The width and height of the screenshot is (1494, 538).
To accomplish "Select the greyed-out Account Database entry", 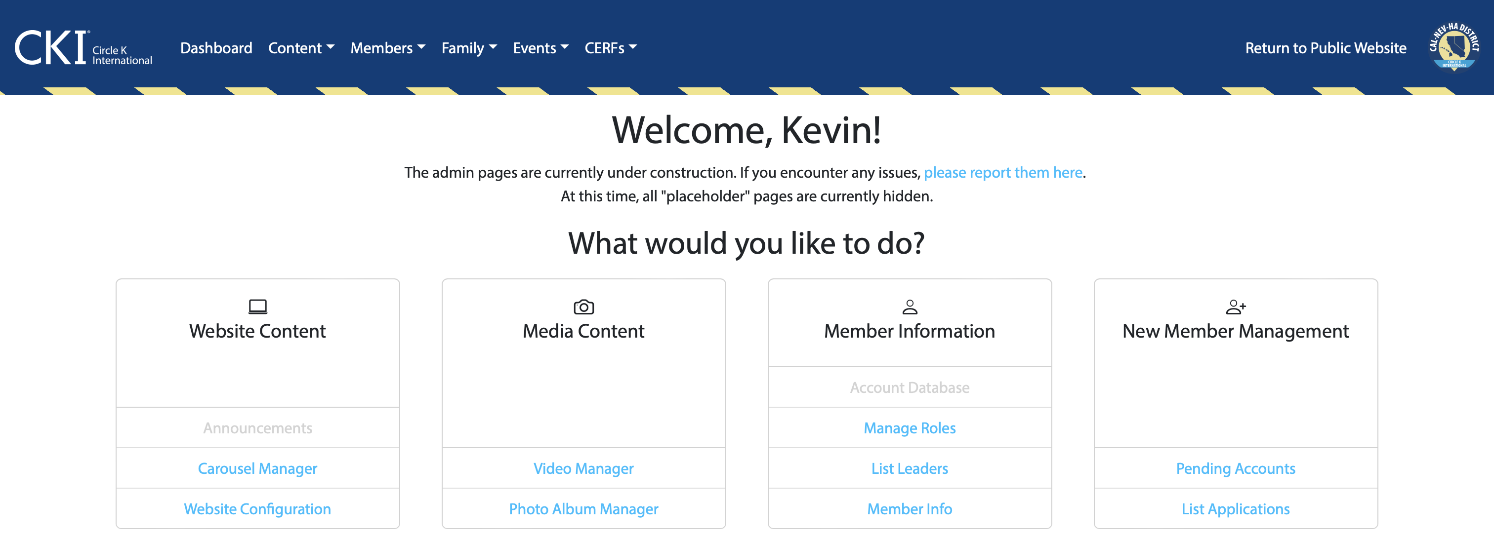I will click(910, 387).
